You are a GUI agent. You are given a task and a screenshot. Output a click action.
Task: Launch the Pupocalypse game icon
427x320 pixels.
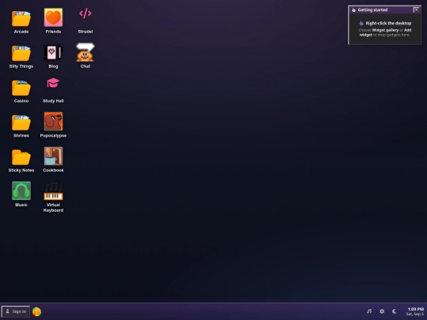(x=53, y=122)
